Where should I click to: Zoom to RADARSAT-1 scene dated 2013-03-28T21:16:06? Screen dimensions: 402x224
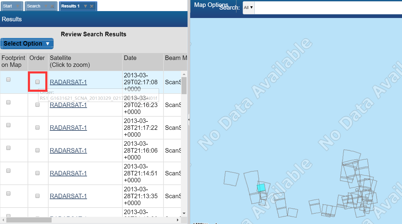[68, 151]
